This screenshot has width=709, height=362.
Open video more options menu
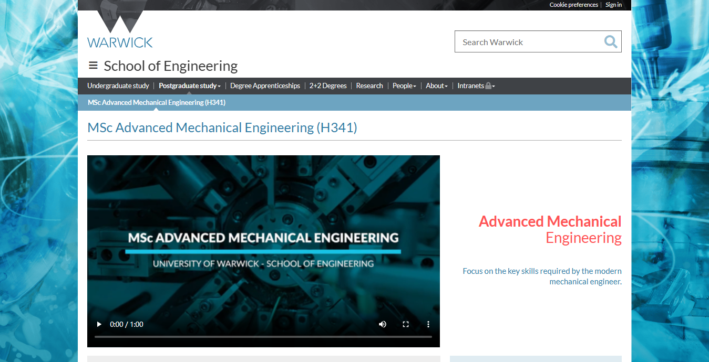(x=428, y=324)
